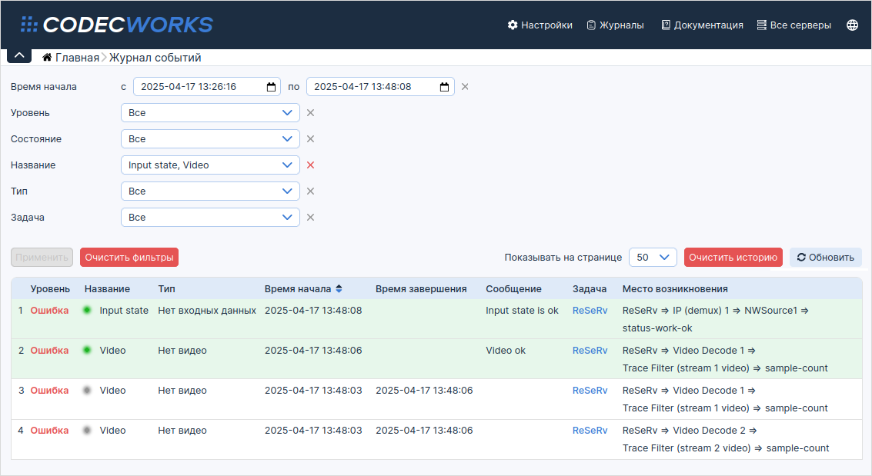Expand the Уровень dropdown
The height and width of the screenshot is (476, 872).
point(210,113)
